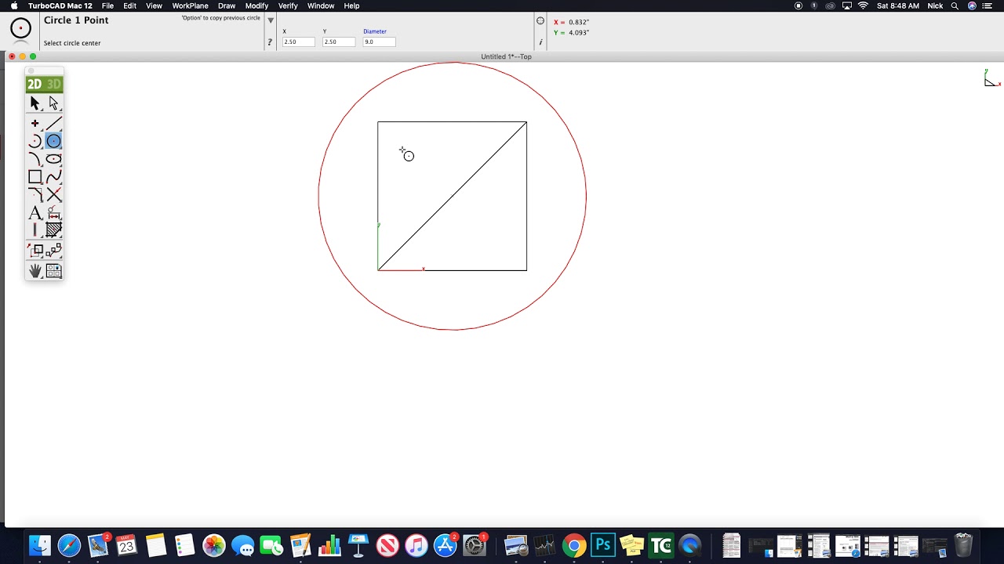Viewport: 1004px width, 564px height.
Task: Choose the Hatch fill tool
Action: 53,230
